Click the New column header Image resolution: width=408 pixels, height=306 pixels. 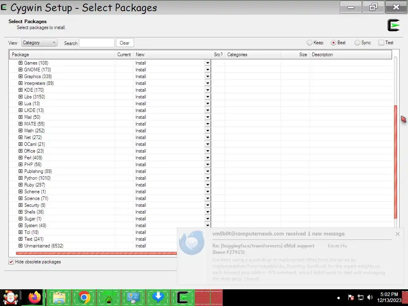point(173,55)
